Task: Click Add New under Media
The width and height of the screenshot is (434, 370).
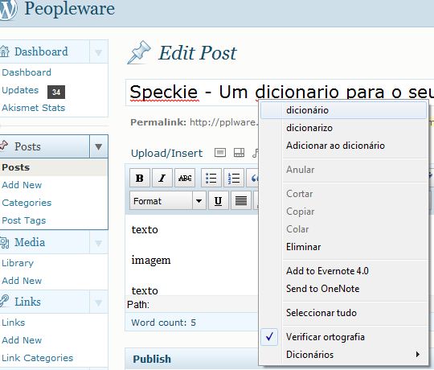Action: (22, 281)
